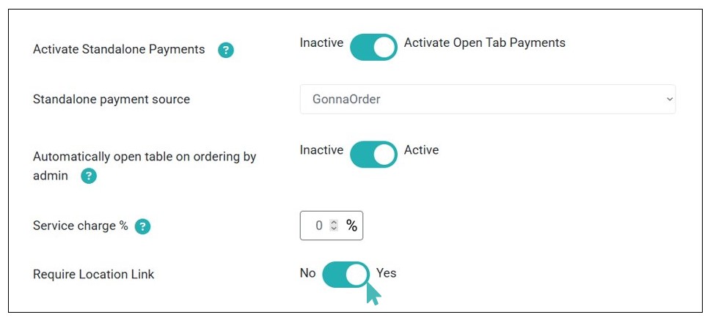713x323 pixels.
Task: Select the 'Yes' label for location link
Action: (386, 273)
